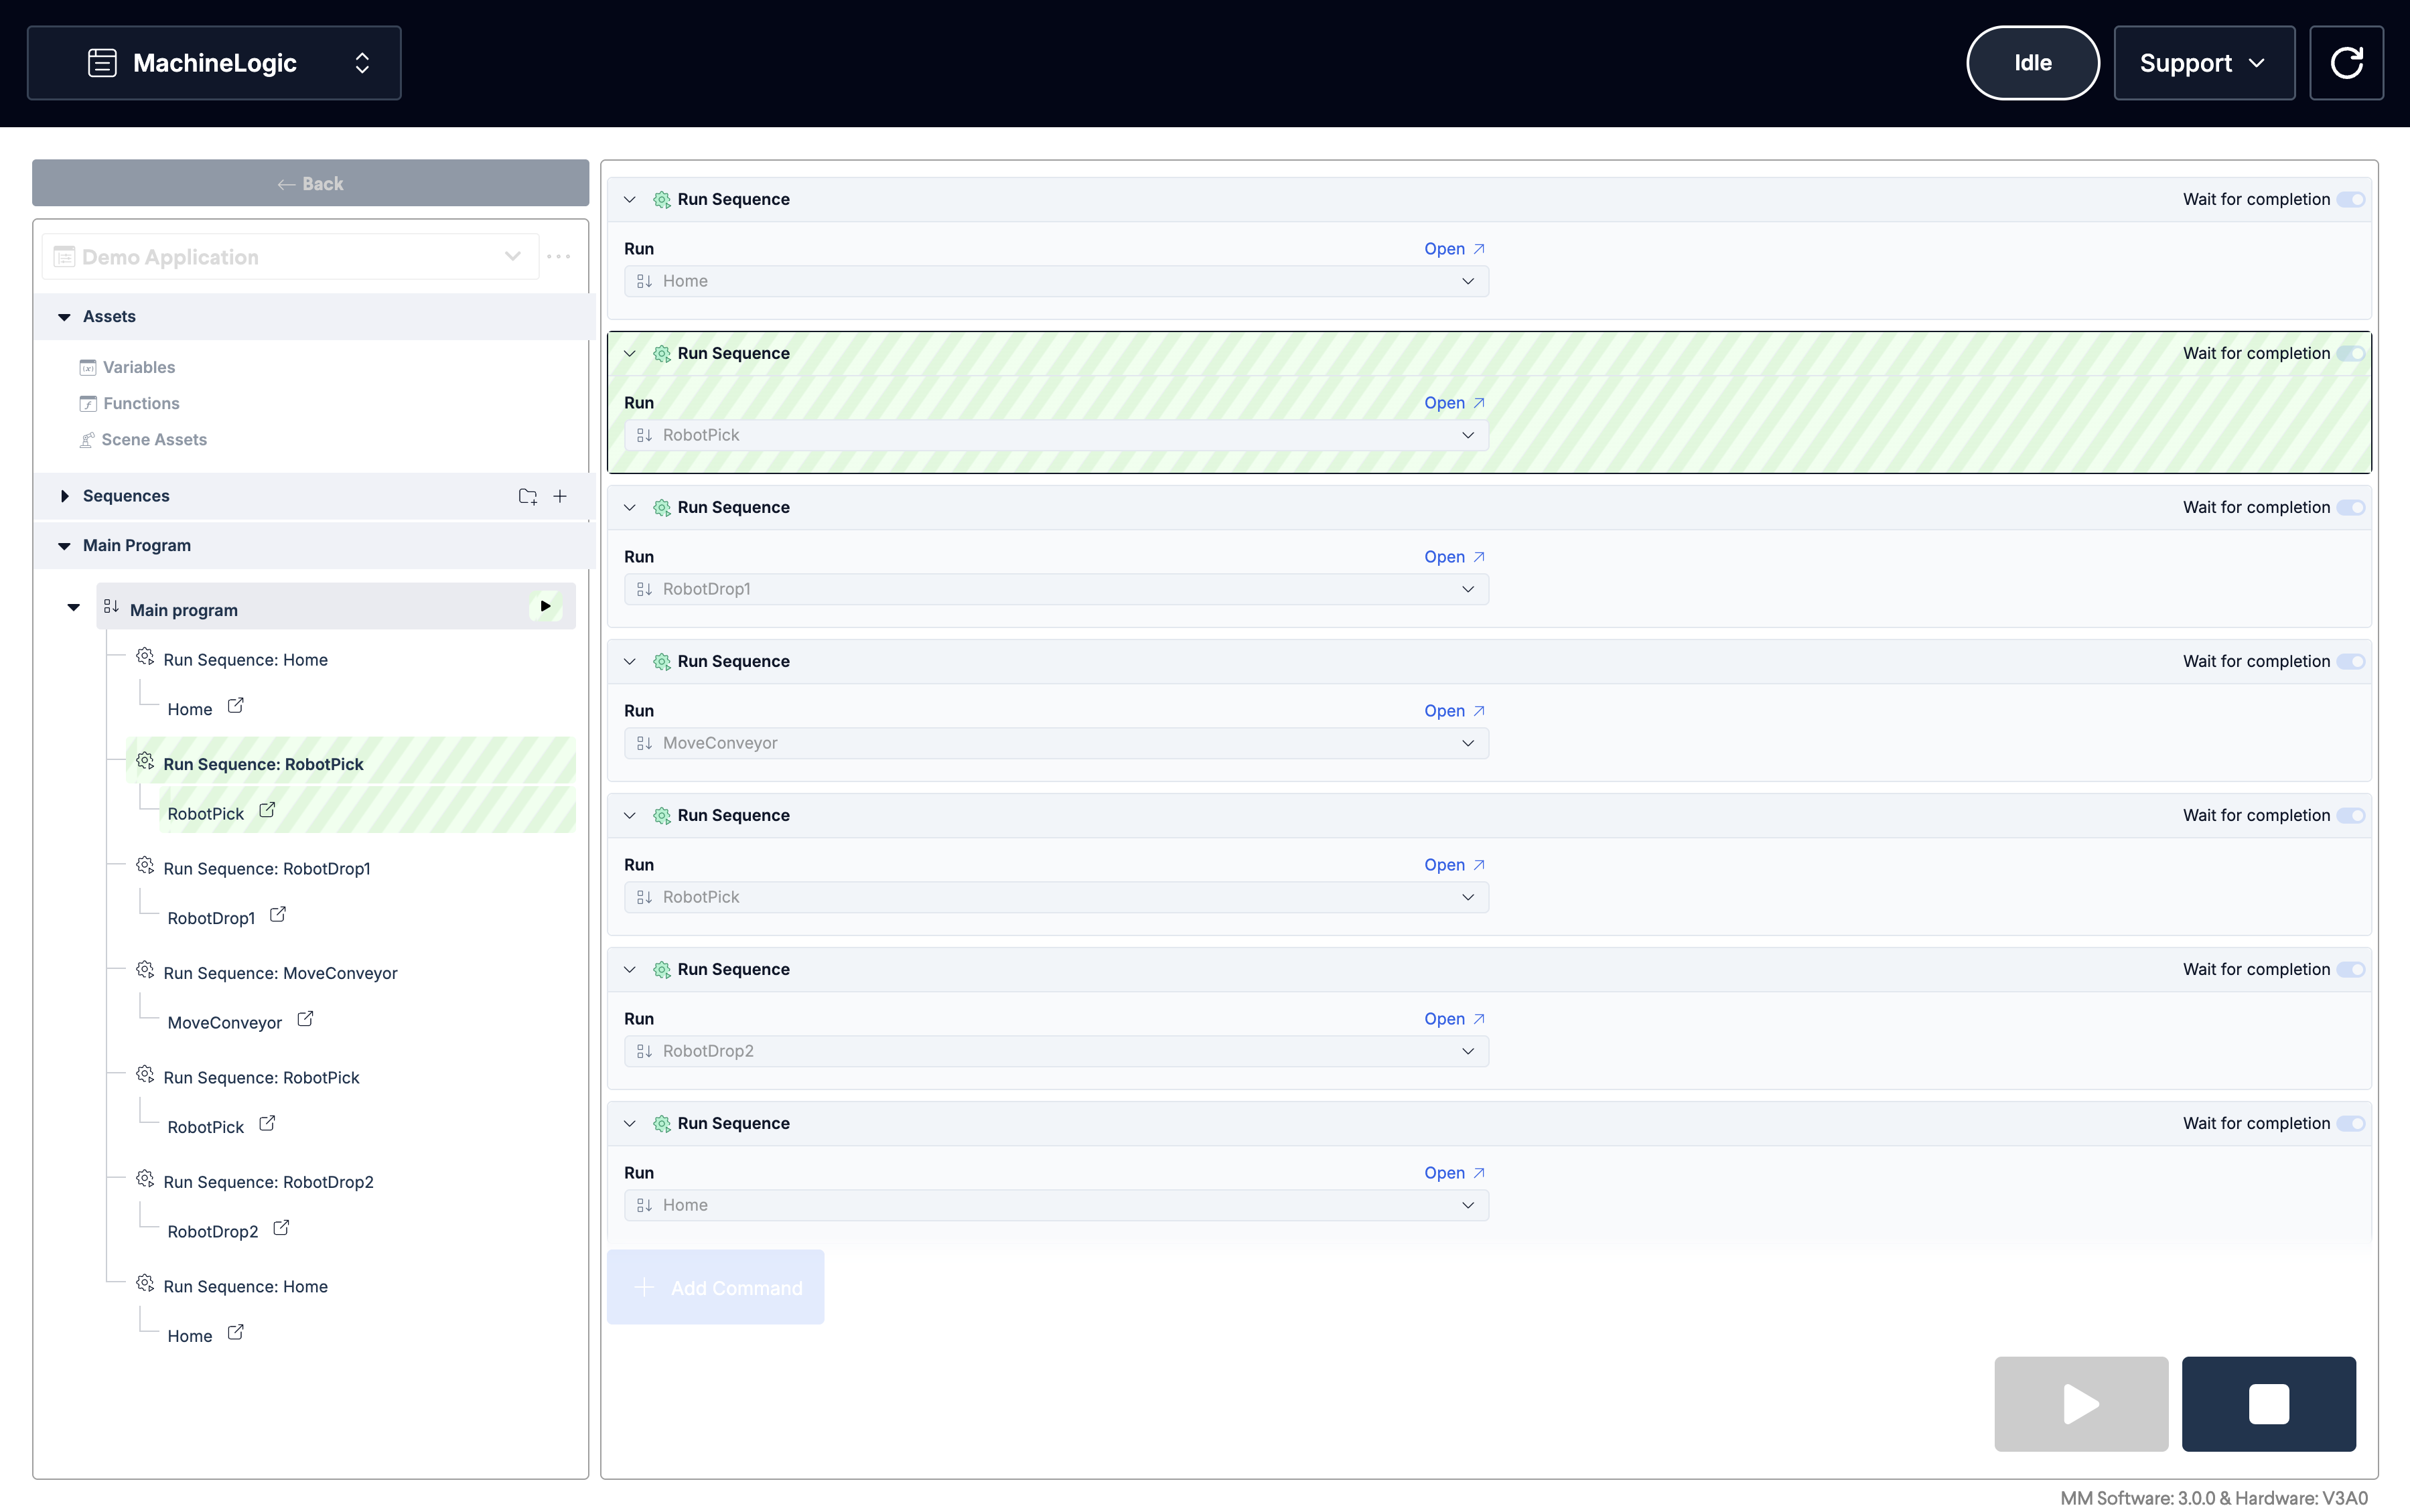Open RobotDrop2 via its external-link icon
The image size is (2410, 1512).
click(x=281, y=1228)
